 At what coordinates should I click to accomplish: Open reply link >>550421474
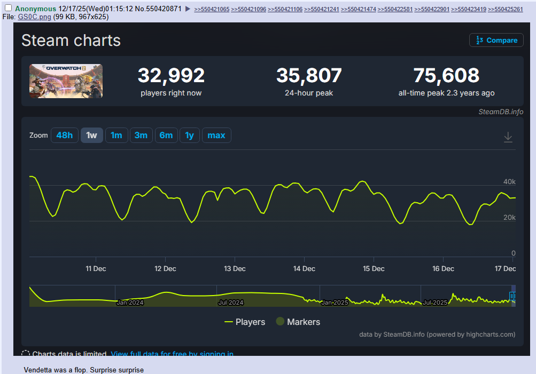coord(358,9)
